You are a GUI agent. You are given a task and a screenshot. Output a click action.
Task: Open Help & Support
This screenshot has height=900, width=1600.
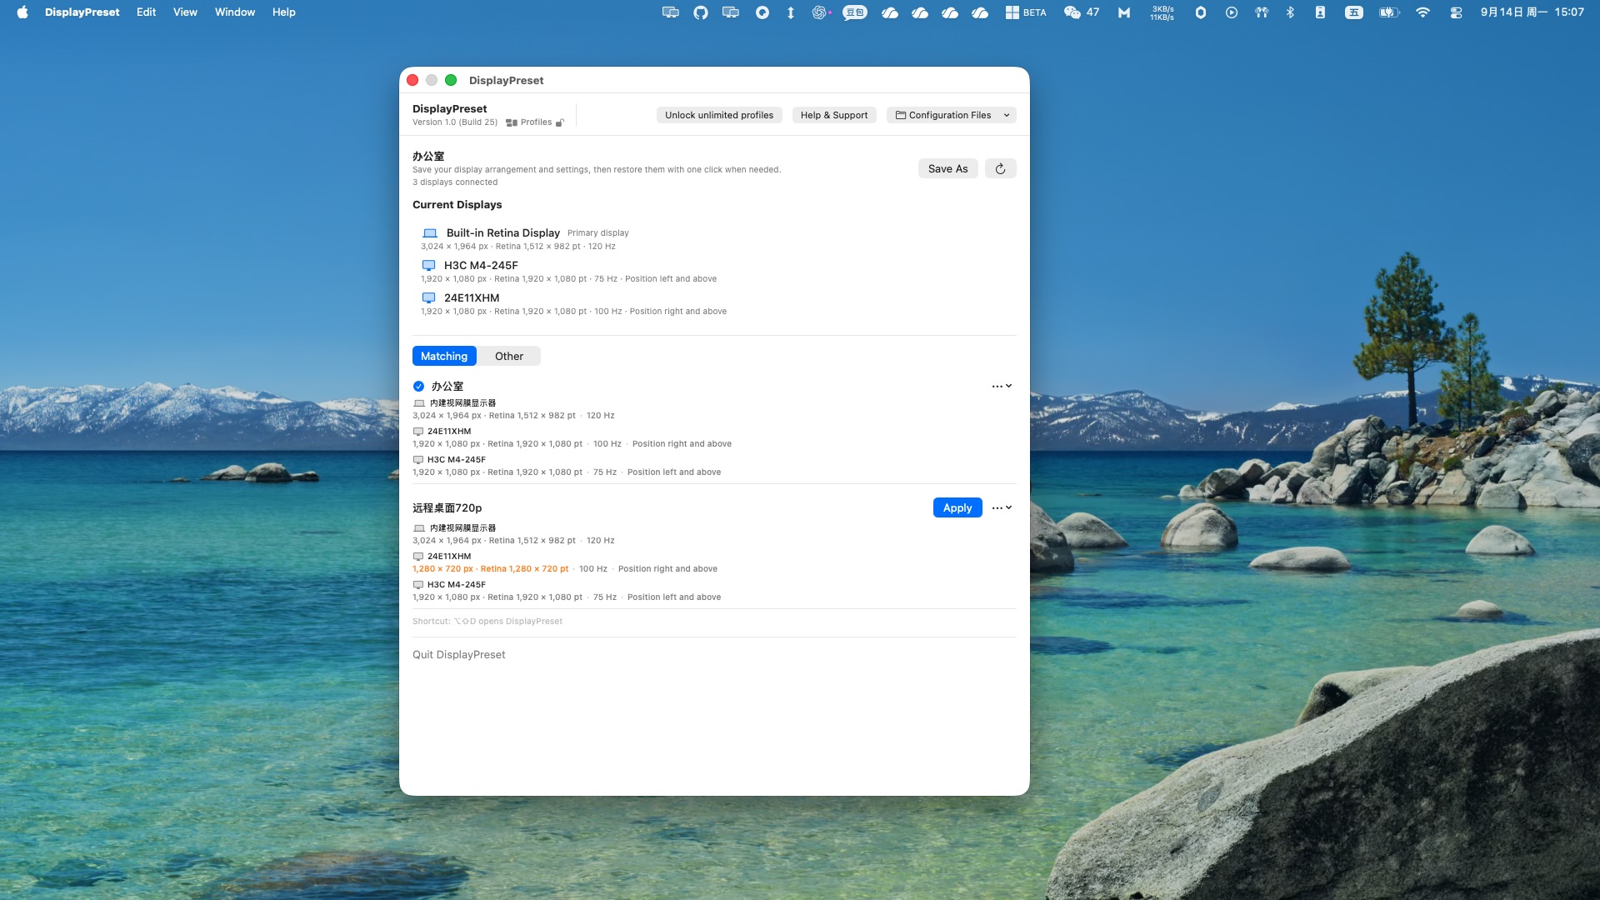834,115
